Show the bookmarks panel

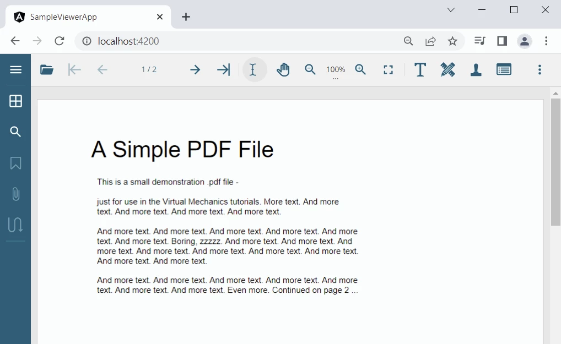tap(15, 163)
